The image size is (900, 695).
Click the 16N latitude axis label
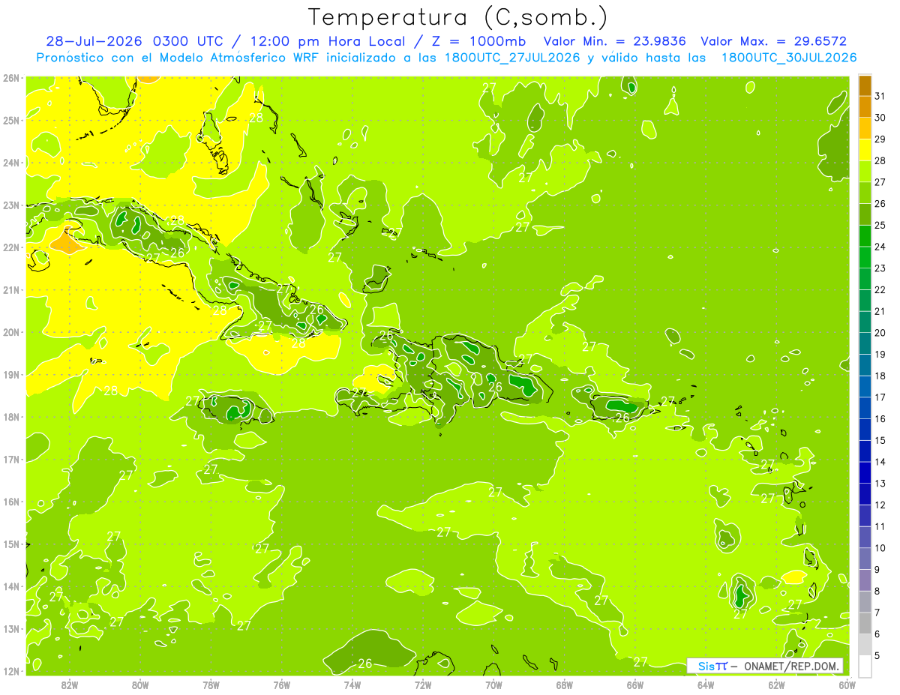pos(11,502)
